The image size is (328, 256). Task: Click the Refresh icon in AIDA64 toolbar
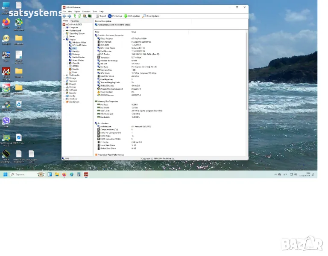79,16
